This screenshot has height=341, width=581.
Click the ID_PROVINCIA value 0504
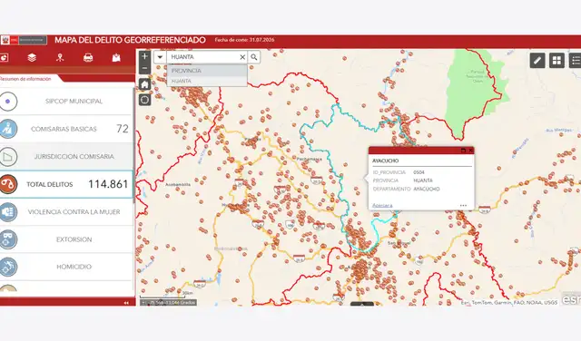click(x=419, y=172)
